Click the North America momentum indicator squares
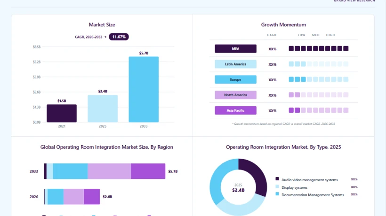The image size is (386, 216). pyautogui.click(x=319, y=95)
